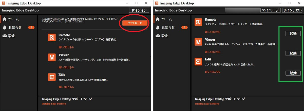Open 詳しくはこちら link under Edit, left window

[x=66, y=87]
